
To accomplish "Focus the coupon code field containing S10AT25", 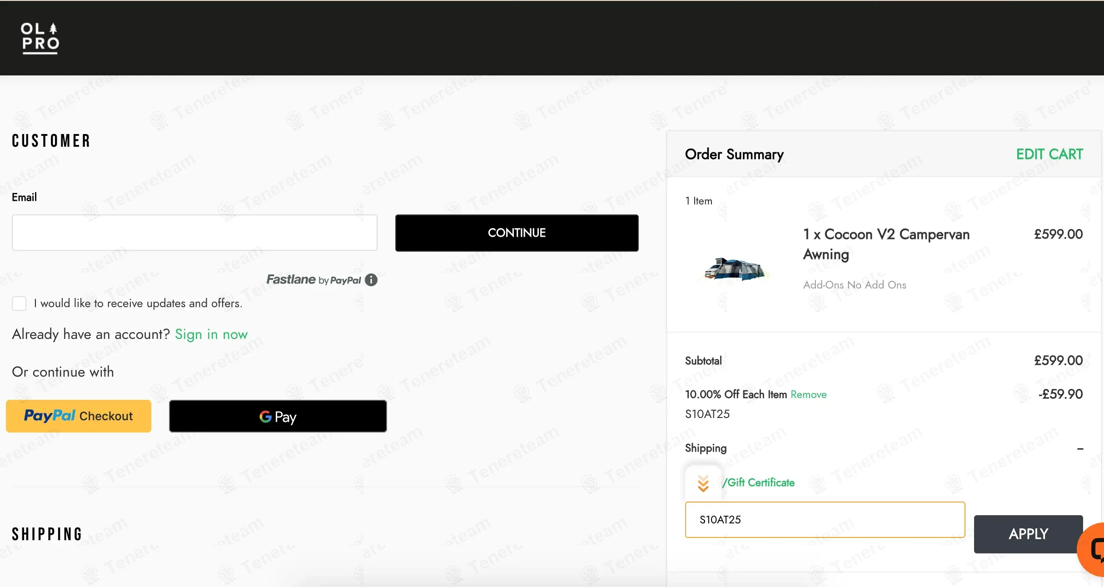I will click(x=825, y=520).
